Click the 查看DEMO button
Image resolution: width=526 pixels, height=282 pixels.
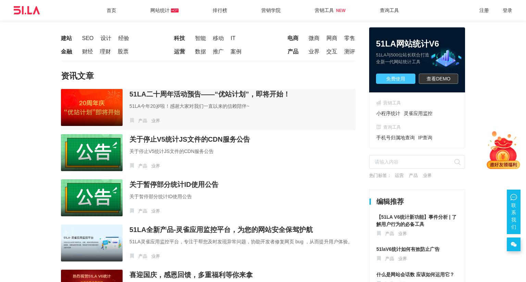pos(438,79)
